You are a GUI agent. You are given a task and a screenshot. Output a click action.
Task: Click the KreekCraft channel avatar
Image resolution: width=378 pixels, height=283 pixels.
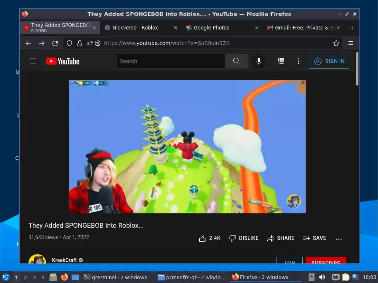37,259
